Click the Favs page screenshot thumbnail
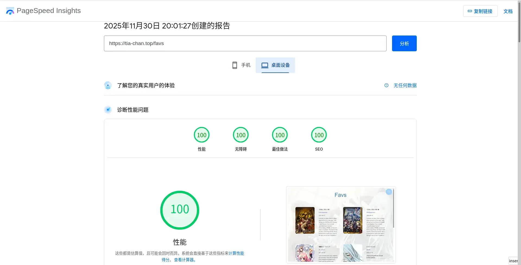This screenshot has height=265, width=521. [341, 225]
